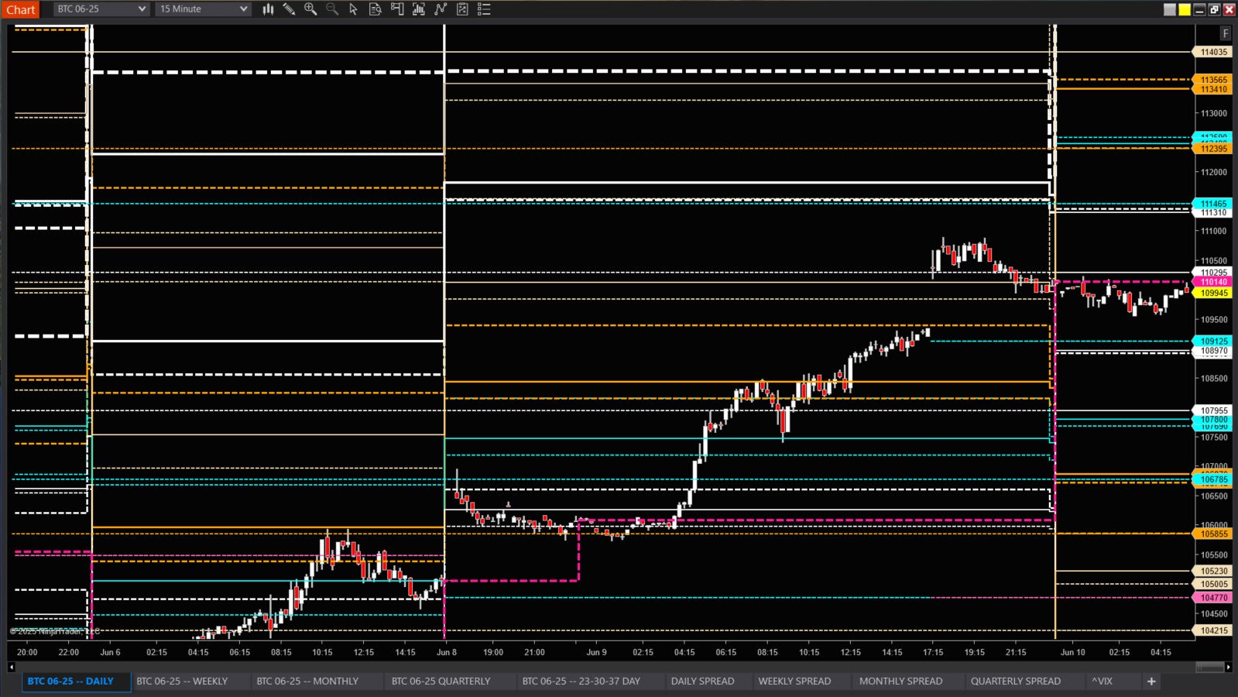The width and height of the screenshot is (1238, 697).
Task: Switch to MONTHLY SPREAD tab
Action: point(900,682)
